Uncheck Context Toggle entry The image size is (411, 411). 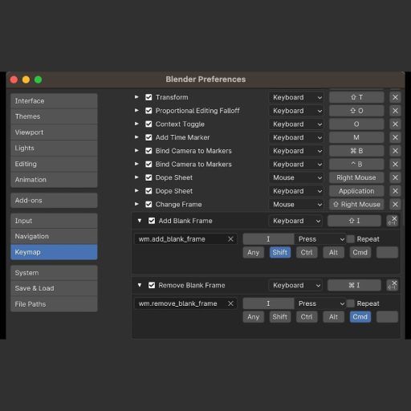click(x=149, y=124)
